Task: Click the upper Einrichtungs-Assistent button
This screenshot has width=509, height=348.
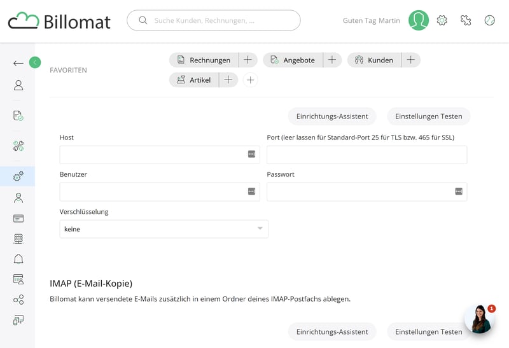Action: [x=332, y=116]
